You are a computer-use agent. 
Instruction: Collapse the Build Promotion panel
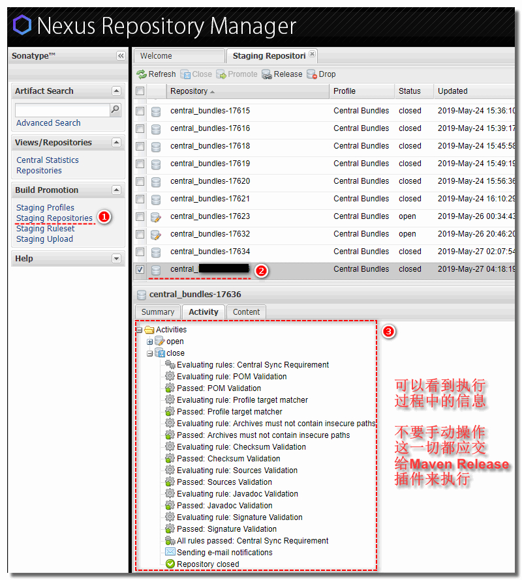116,190
